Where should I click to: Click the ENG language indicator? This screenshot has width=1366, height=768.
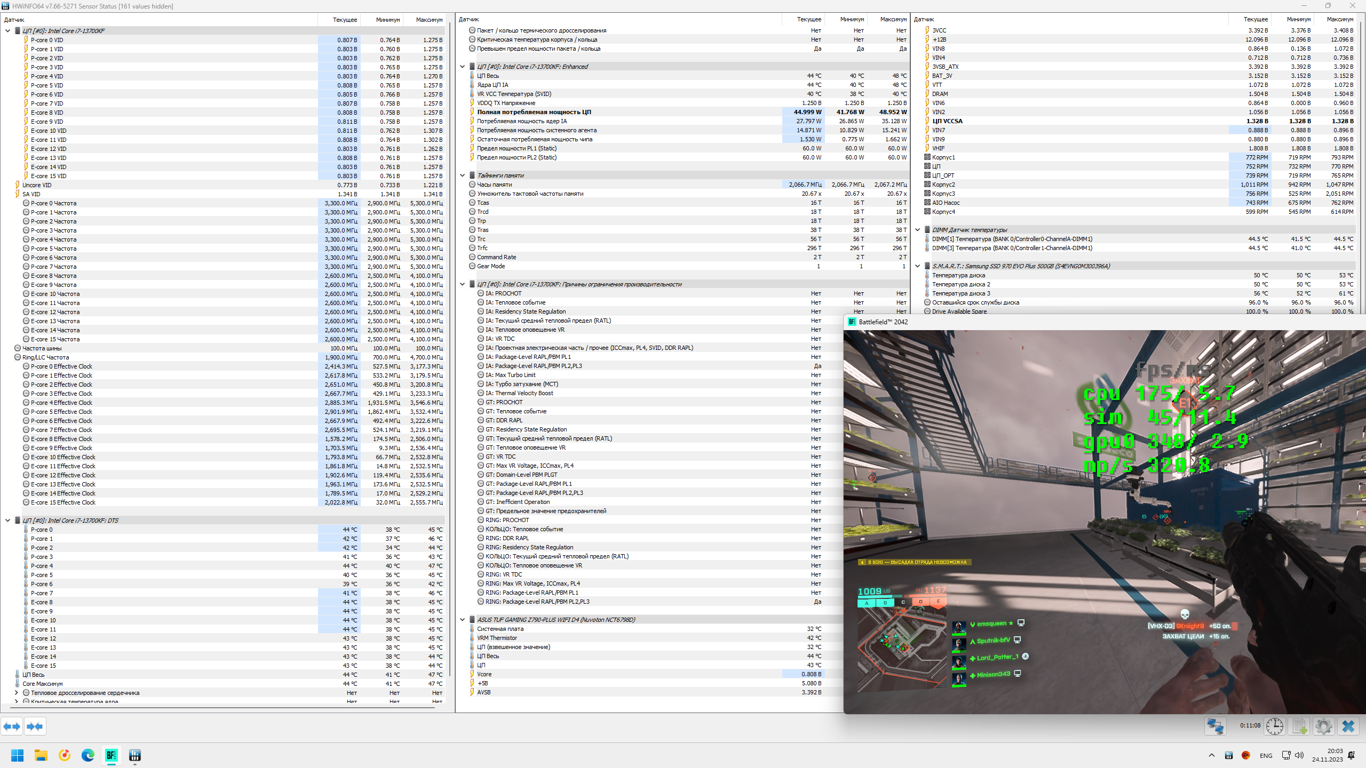(x=1266, y=756)
